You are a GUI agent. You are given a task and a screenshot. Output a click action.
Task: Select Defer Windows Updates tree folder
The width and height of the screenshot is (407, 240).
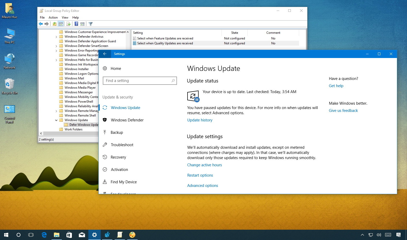[81, 125]
